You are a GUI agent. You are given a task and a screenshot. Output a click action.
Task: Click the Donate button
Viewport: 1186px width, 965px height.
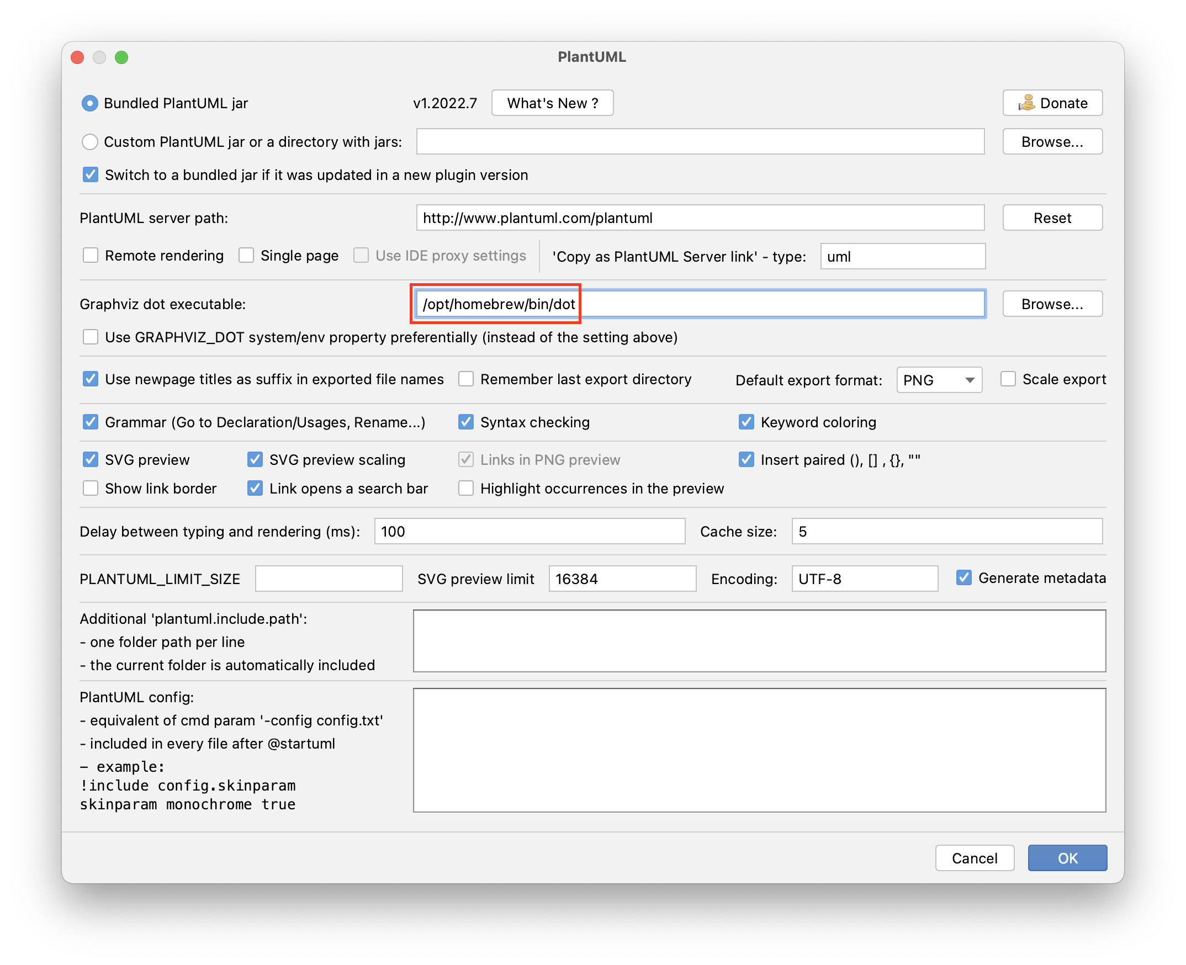(1052, 103)
